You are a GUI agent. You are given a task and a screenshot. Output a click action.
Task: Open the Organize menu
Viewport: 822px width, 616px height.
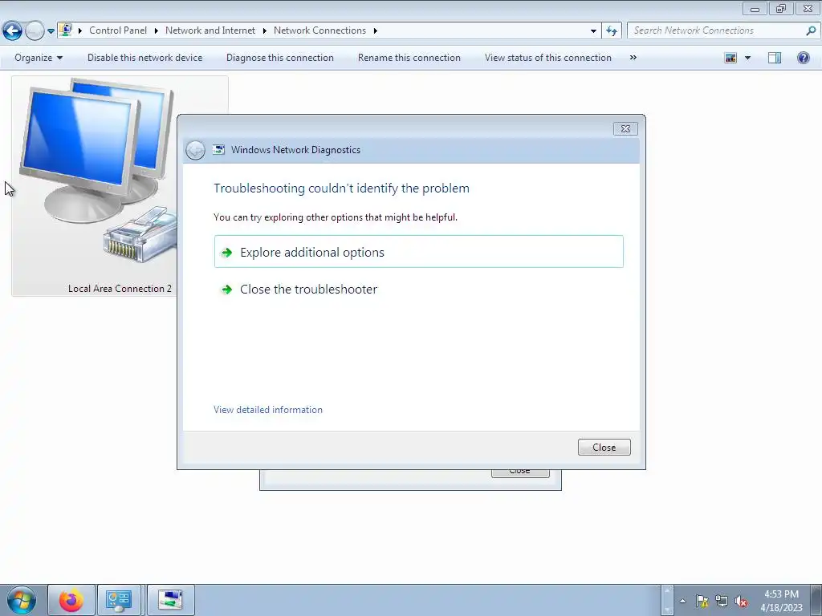pos(39,58)
